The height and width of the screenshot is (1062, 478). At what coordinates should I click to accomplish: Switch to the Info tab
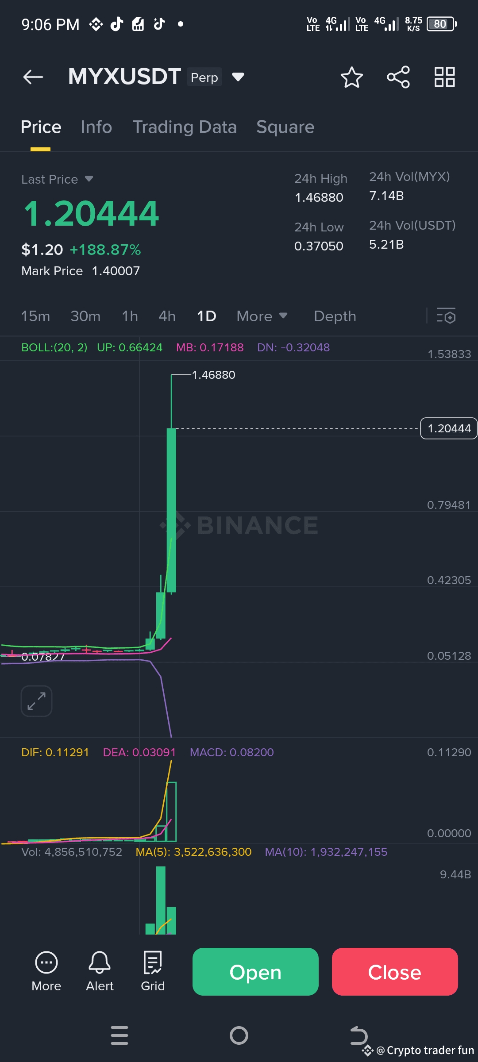coord(96,127)
